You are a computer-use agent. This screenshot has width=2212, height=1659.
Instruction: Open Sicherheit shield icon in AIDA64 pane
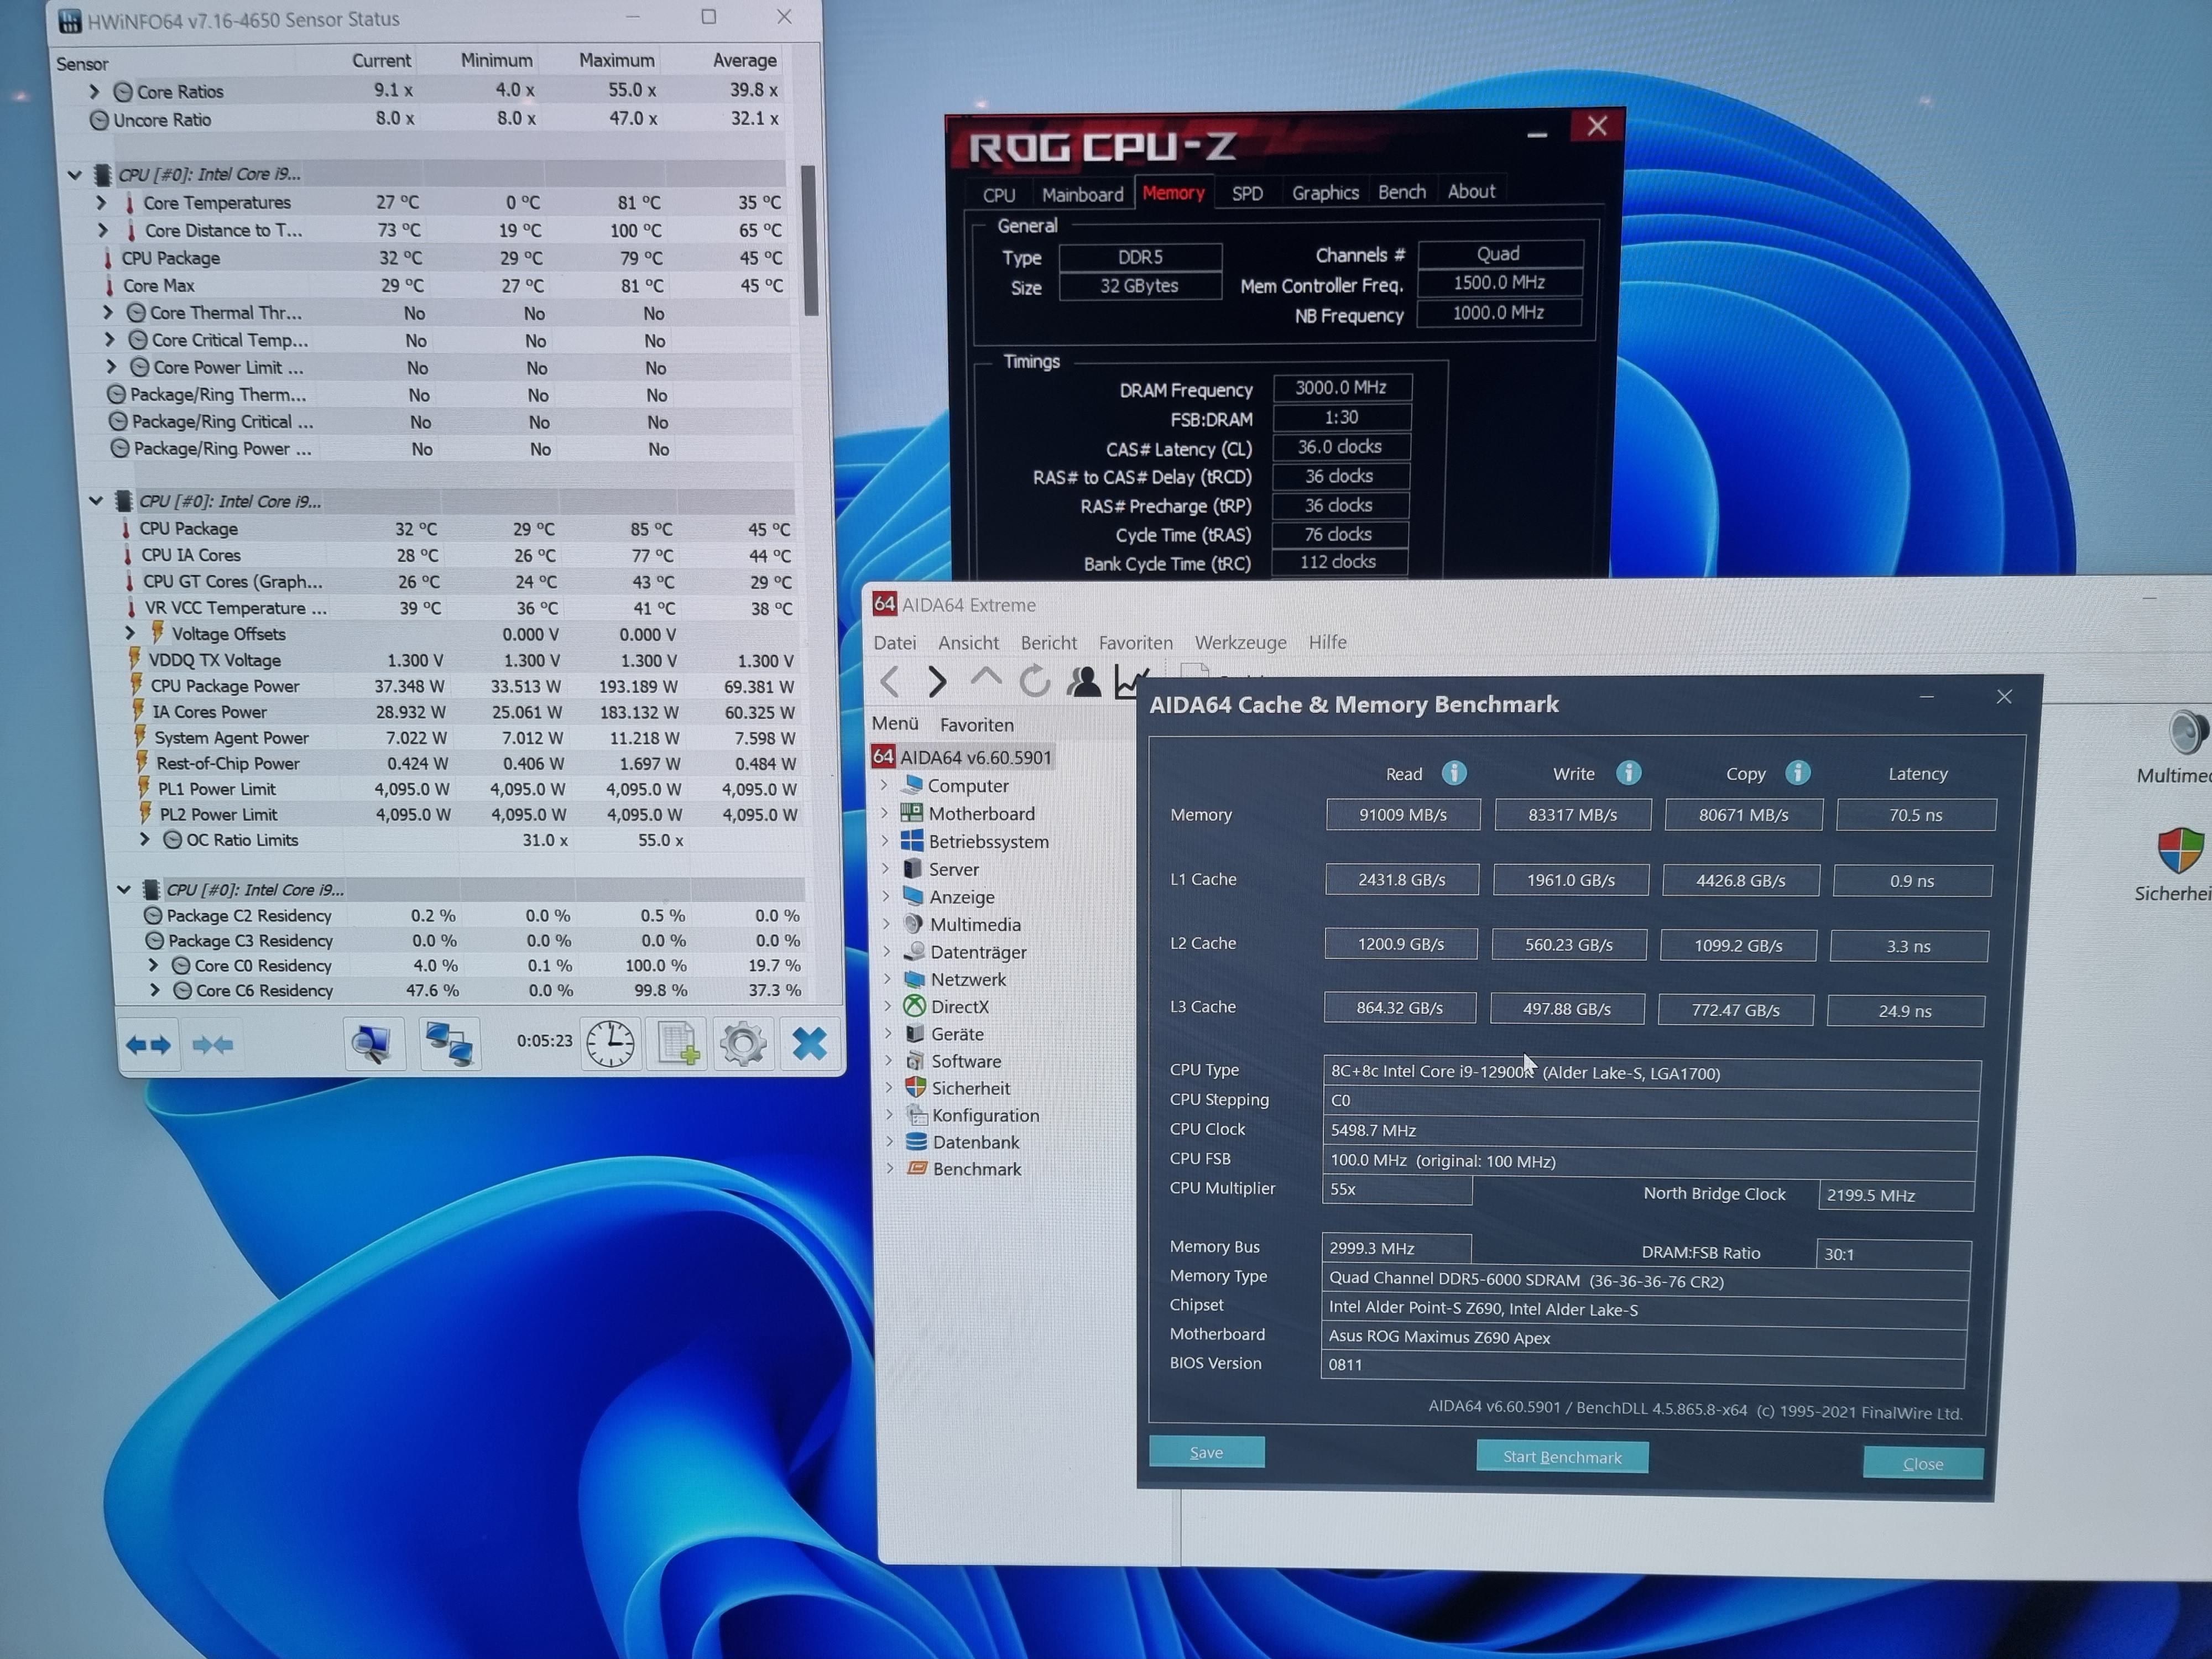click(2180, 851)
